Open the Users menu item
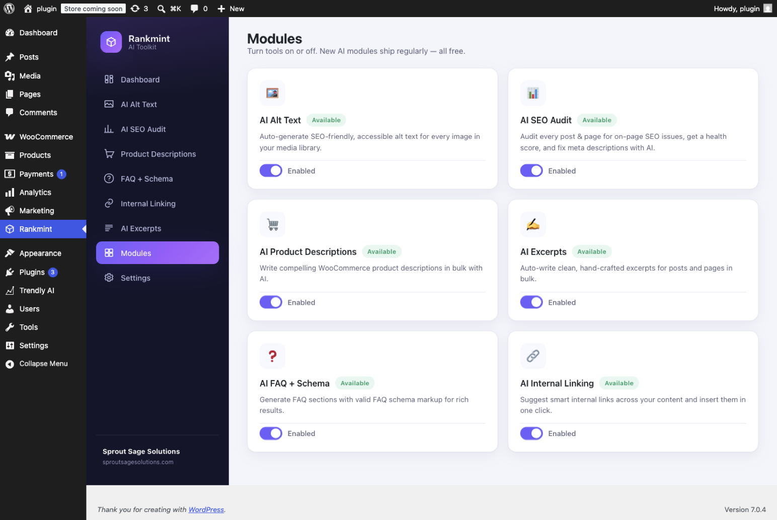777x520 pixels. 43,309
